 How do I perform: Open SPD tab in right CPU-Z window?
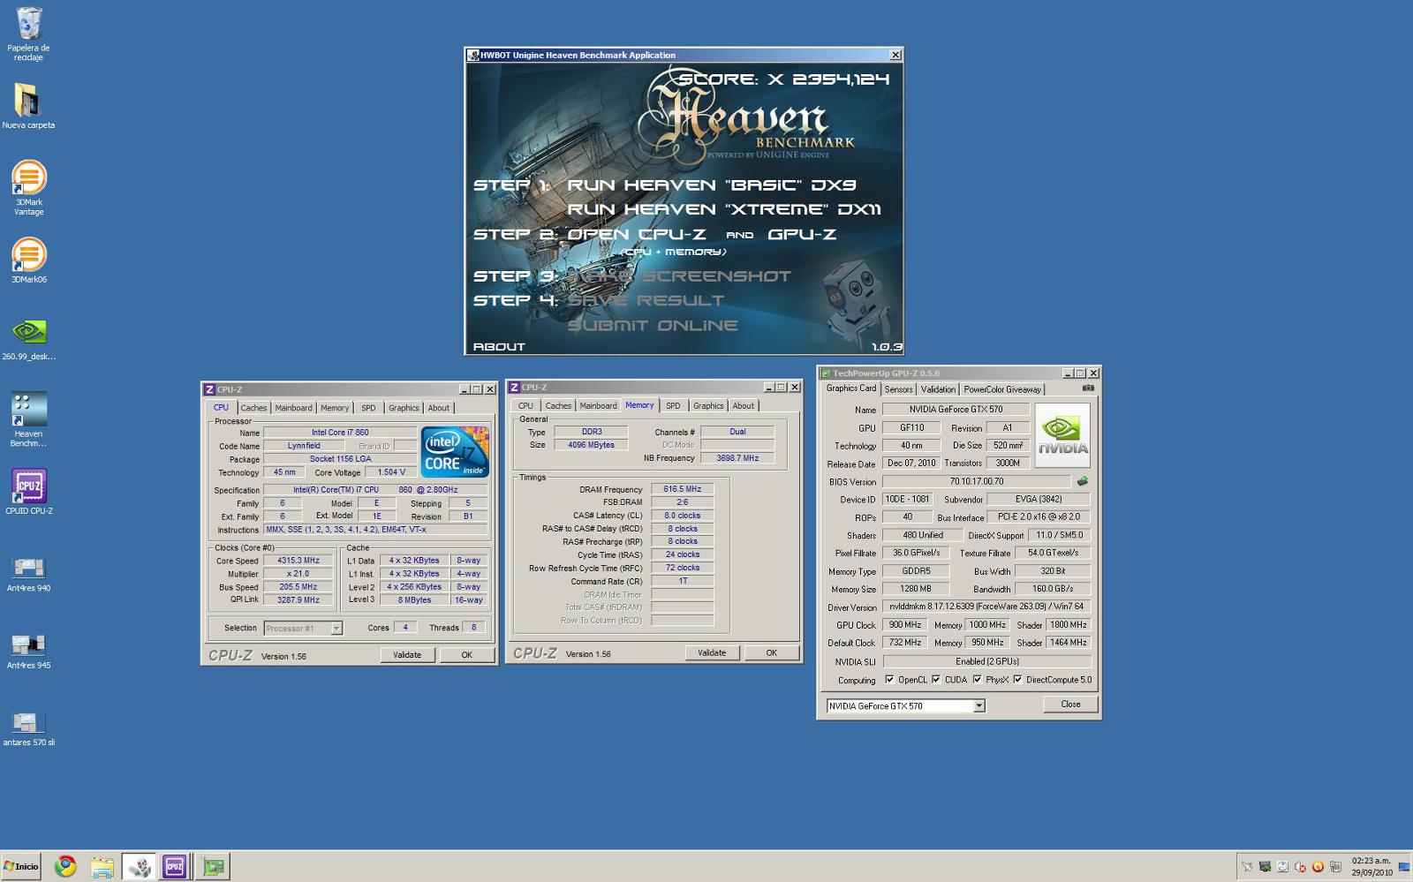point(673,406)
